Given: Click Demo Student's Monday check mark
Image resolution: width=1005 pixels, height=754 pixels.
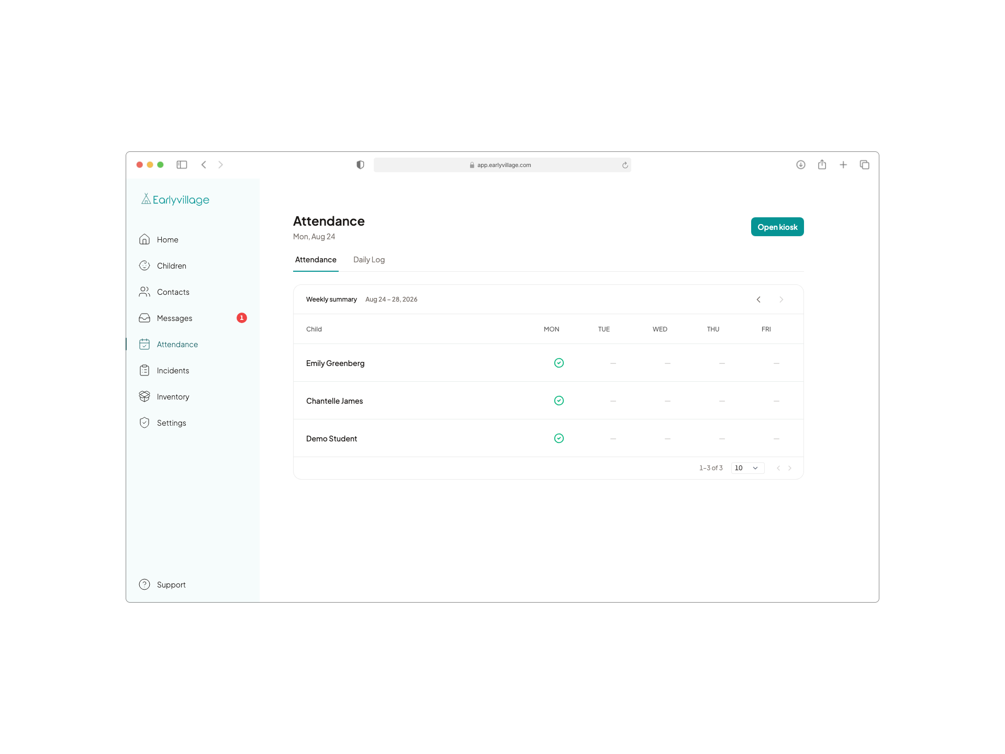Looking at the screenshot, I should click(559, 438).
